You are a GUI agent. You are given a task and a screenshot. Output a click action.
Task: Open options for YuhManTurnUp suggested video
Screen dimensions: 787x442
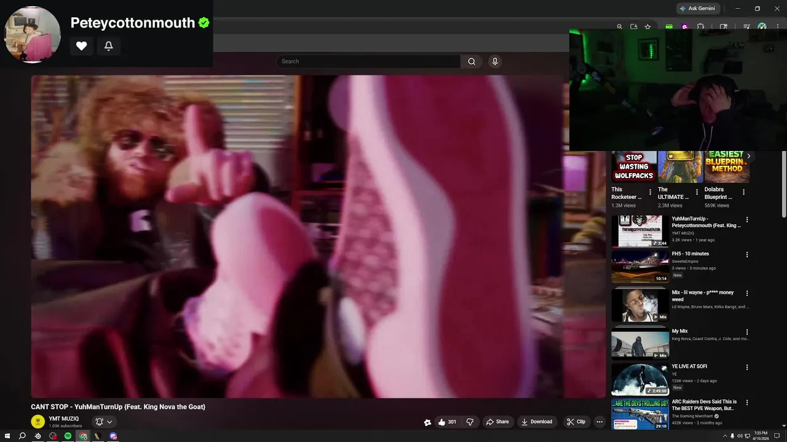click(747, 219)
